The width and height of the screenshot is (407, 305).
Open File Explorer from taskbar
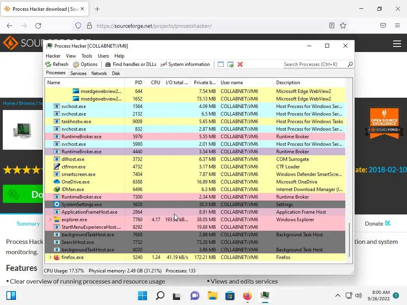(x=212, y=295)
